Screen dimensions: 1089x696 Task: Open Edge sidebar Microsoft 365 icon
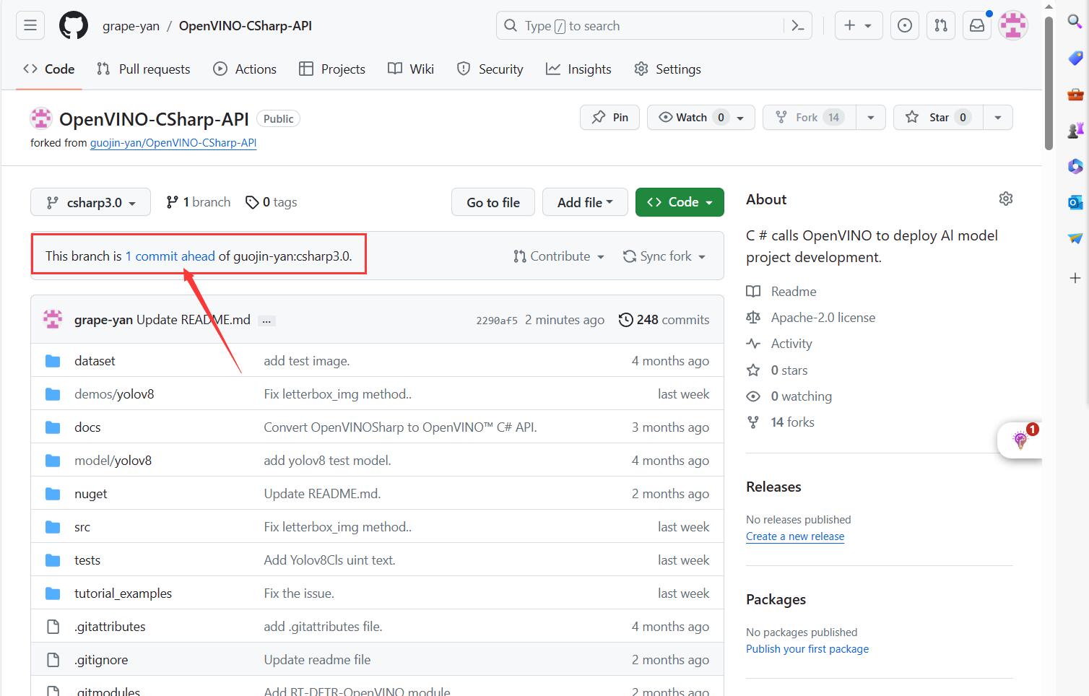[x=1075, y=166]
